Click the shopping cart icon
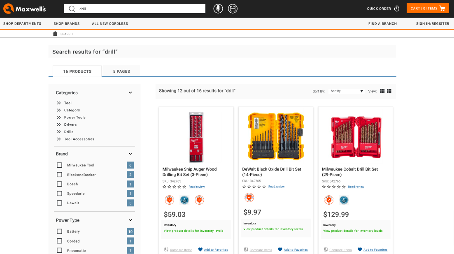Image resolution: width=454 pixels, height=254 pixels. pyautogui.click(x=442, y=8)
